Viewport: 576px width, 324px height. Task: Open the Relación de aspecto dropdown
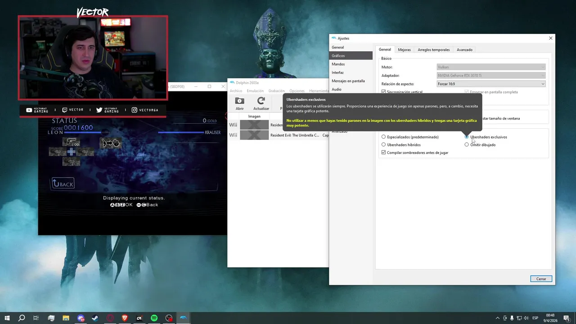click(491, 84)
